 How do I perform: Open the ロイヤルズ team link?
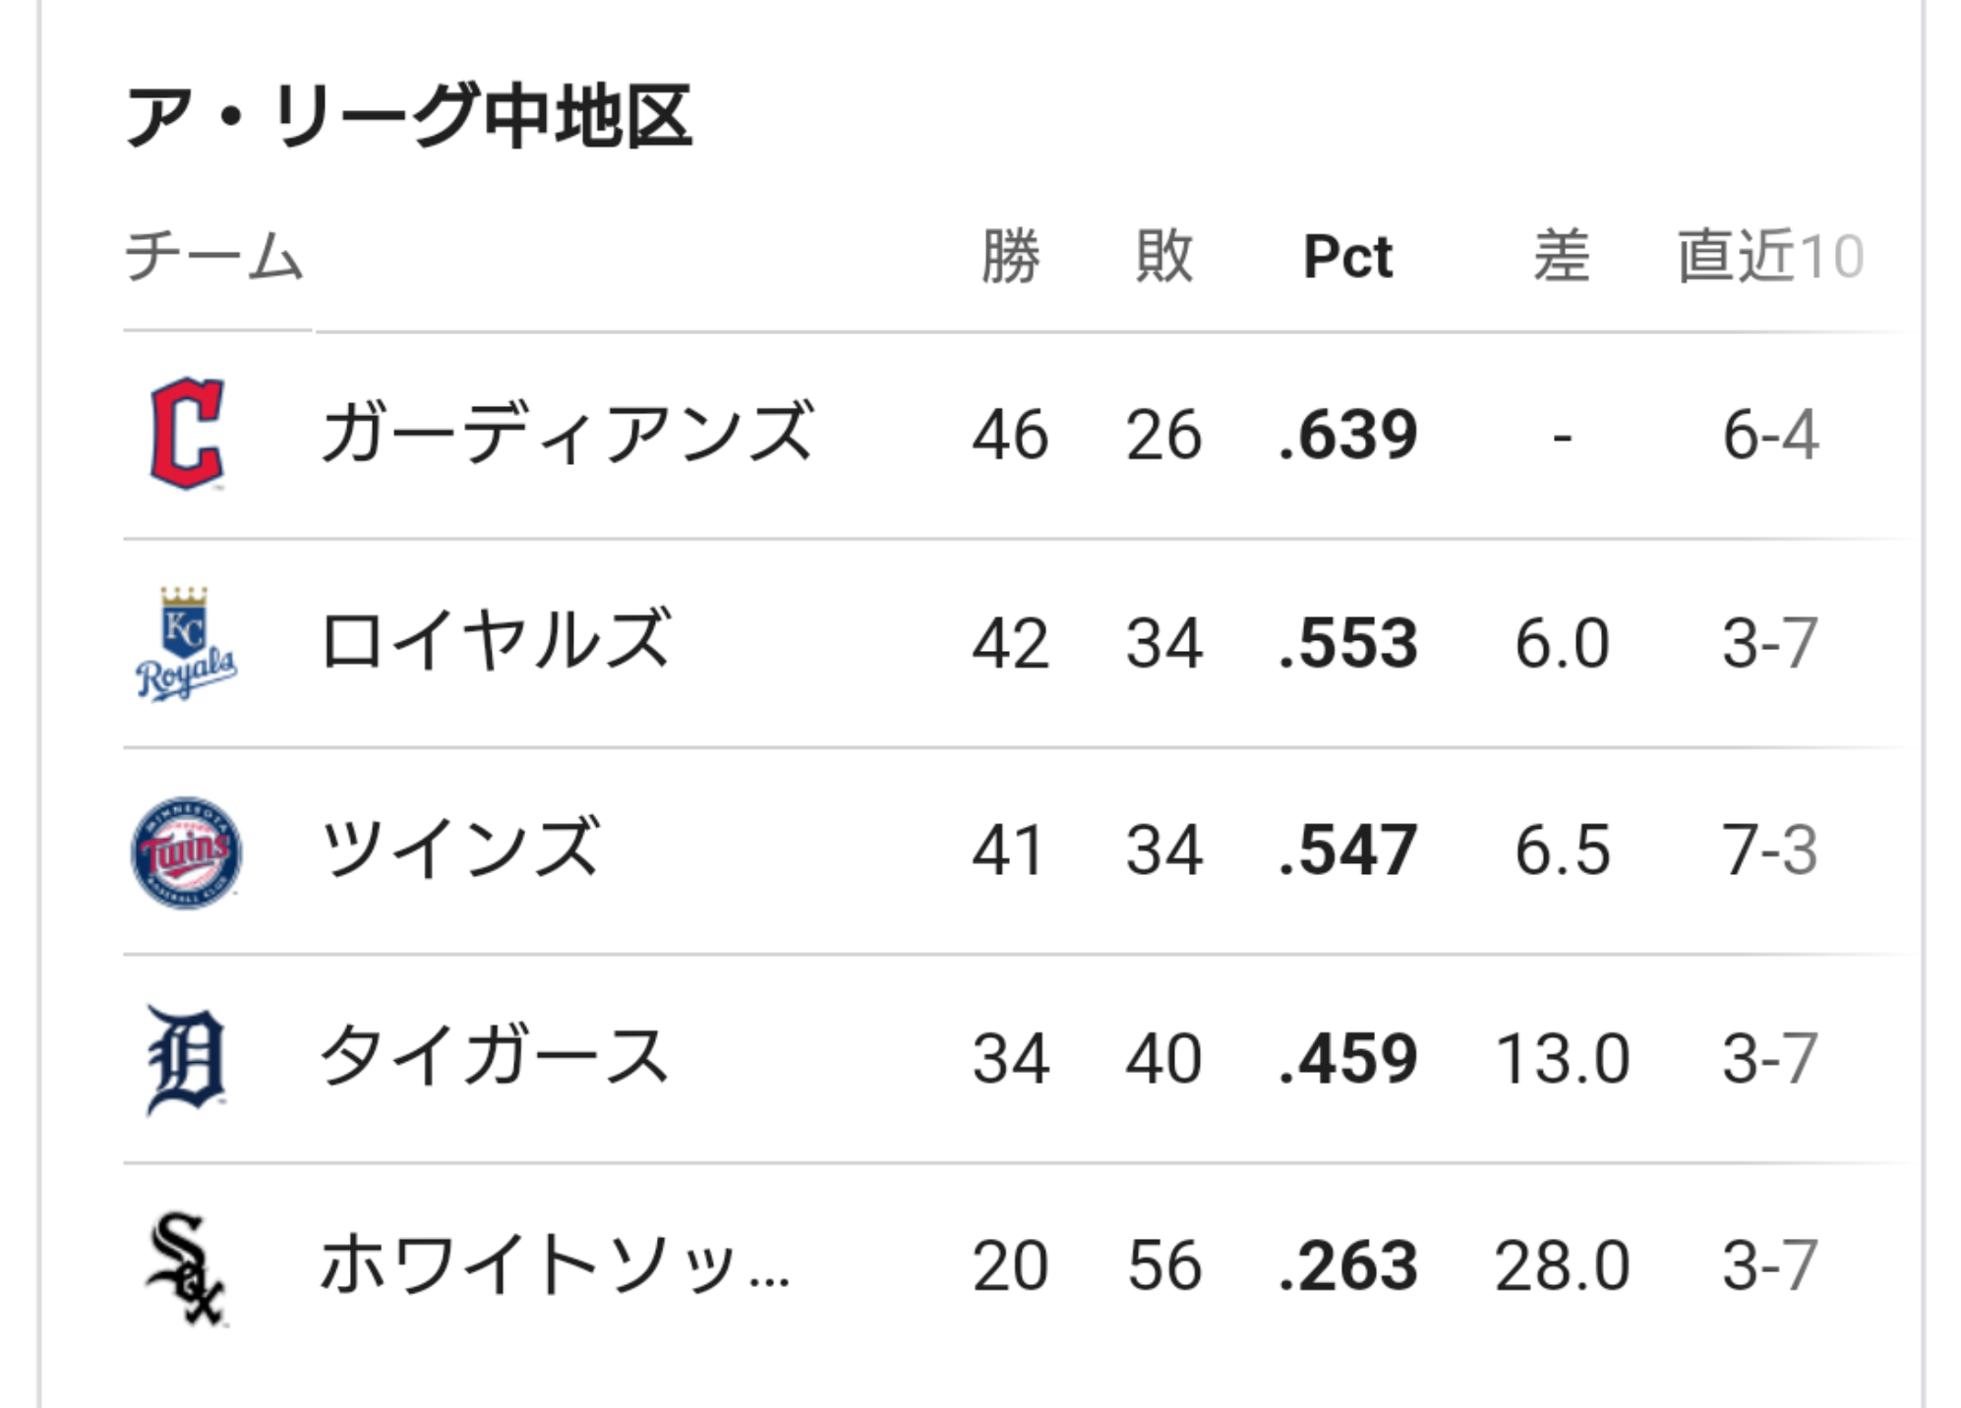(496, 642)
